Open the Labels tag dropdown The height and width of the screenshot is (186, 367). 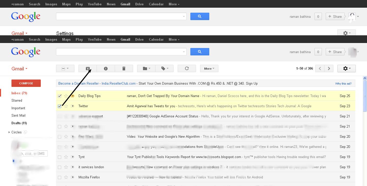coord(164,68)
